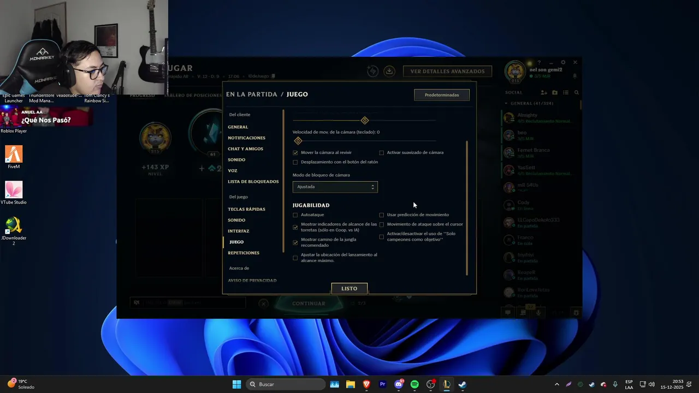Enable the Autoataque checkbox
The width and height of the screenshot is (699, 393).
coord(295,215)
